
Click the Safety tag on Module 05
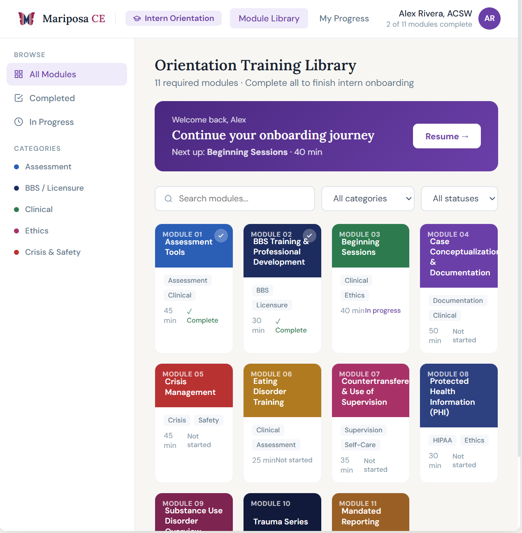(209, 420)
